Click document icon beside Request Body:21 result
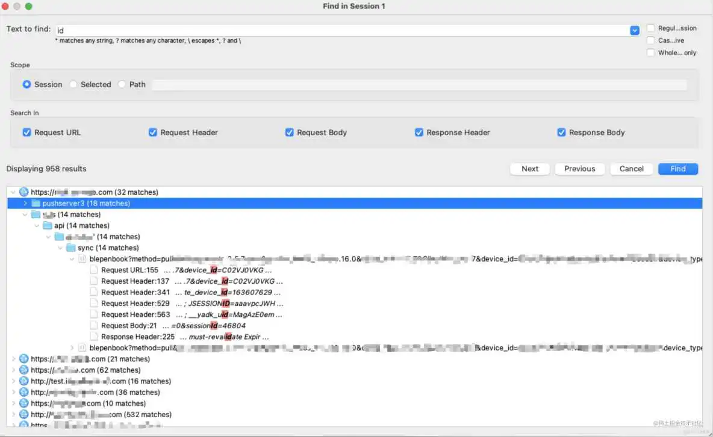This screenshot has width=713, height=437. [x=94, y=326]
